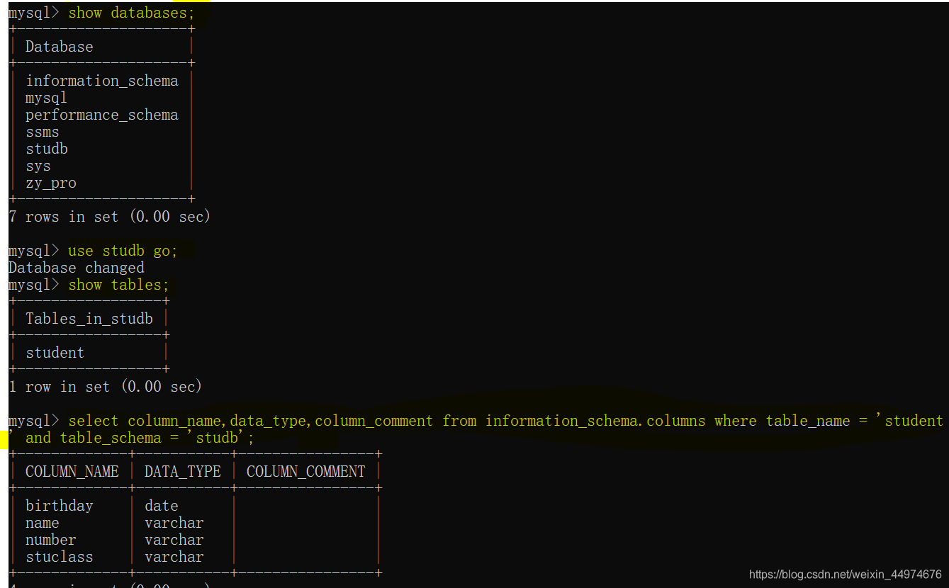Click the "7 rows in set" result line
Screen dimensions: 949x588
tap(110, 217)
